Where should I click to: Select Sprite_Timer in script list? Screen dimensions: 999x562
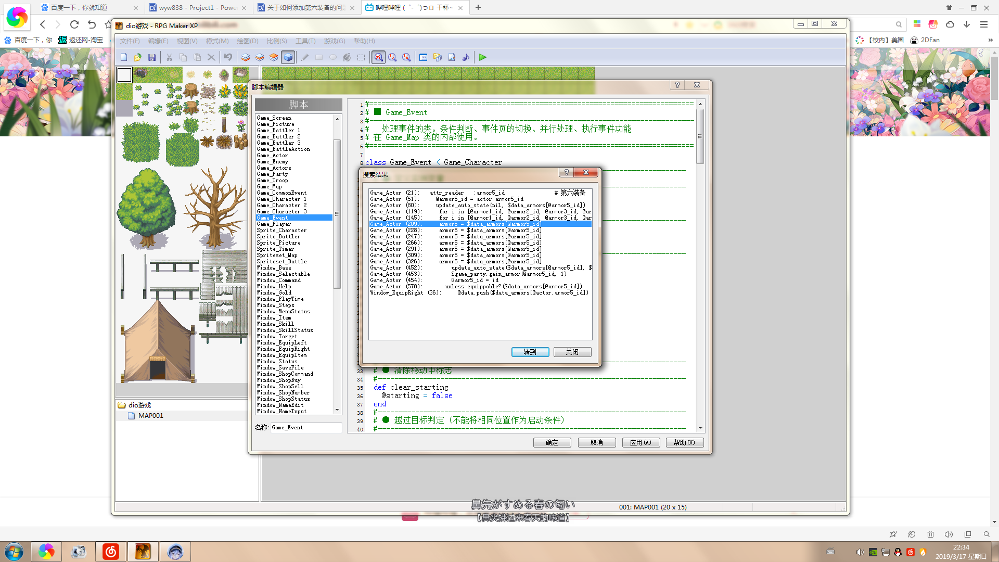294,249
